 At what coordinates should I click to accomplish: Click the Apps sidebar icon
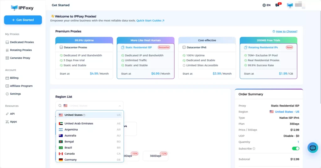click(7, 122)
